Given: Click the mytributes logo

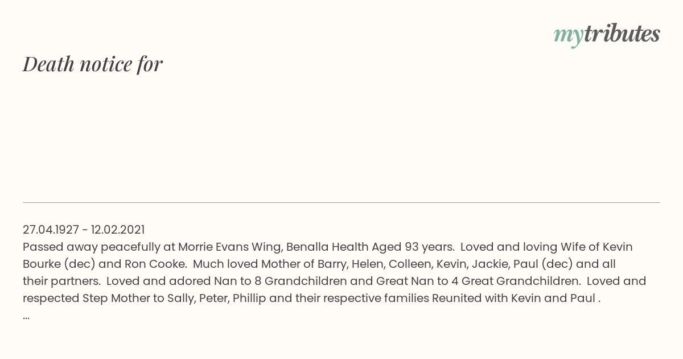Looking at the screenshot, I should (x=607, y=35).
